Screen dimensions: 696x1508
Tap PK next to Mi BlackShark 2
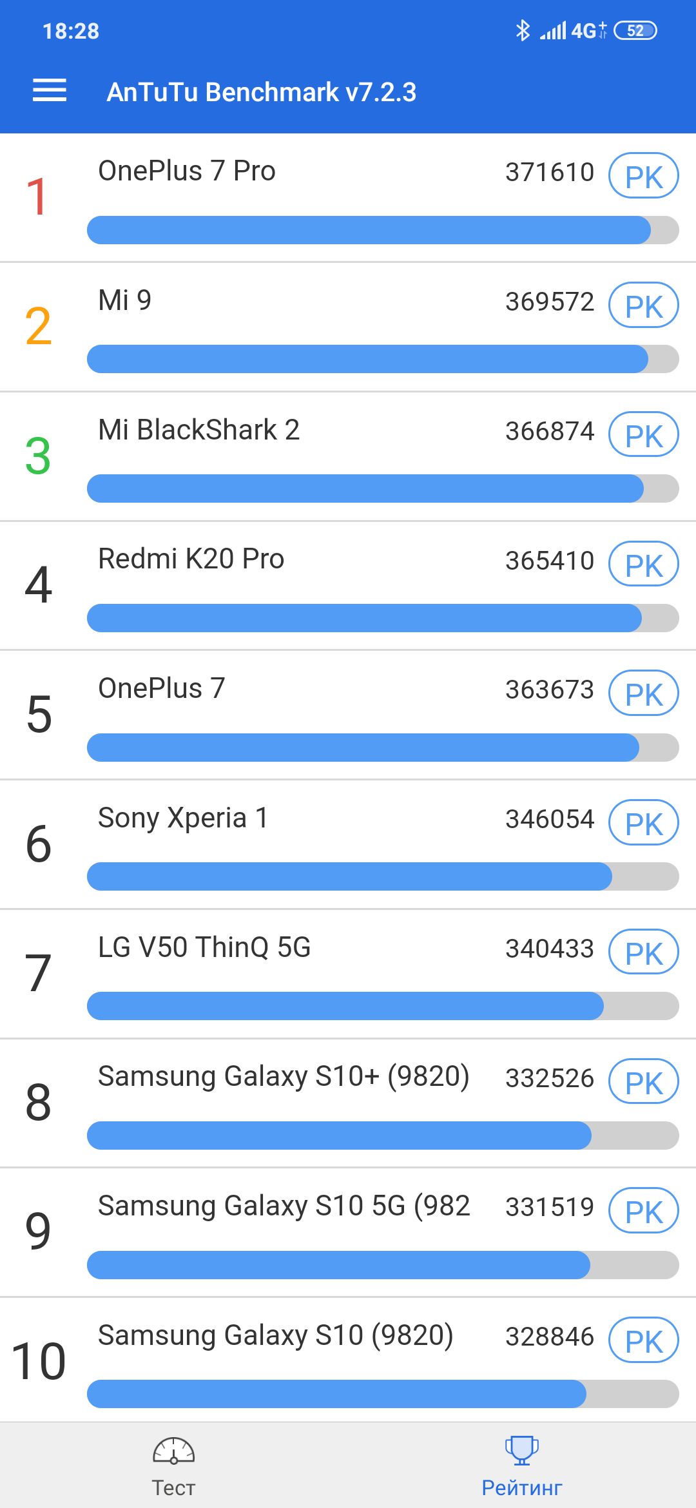click(x=644, y=435)
